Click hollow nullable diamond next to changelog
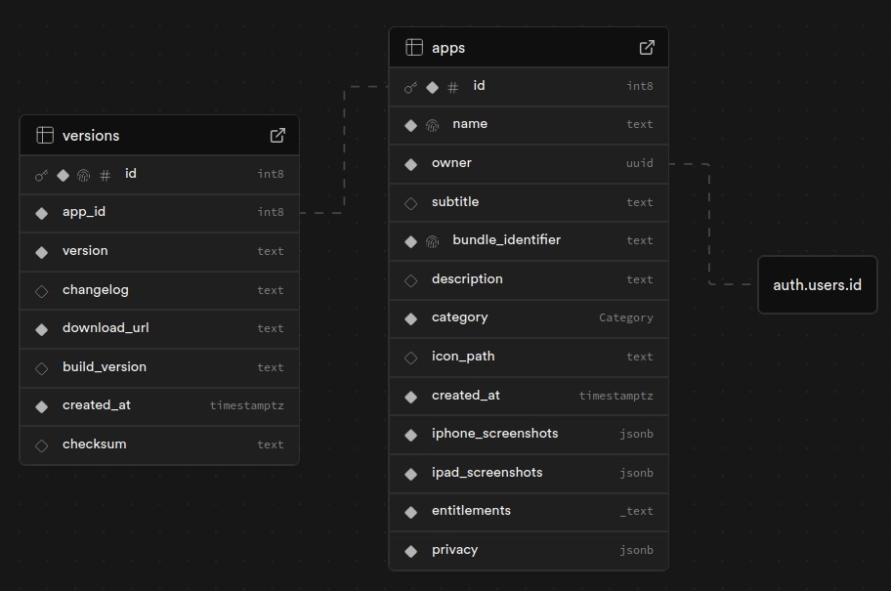Viewport: 891px width, 591px height. (x=41, y=291)
